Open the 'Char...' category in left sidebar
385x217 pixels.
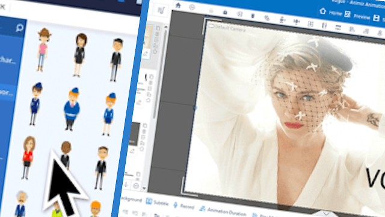coord(8,60)
